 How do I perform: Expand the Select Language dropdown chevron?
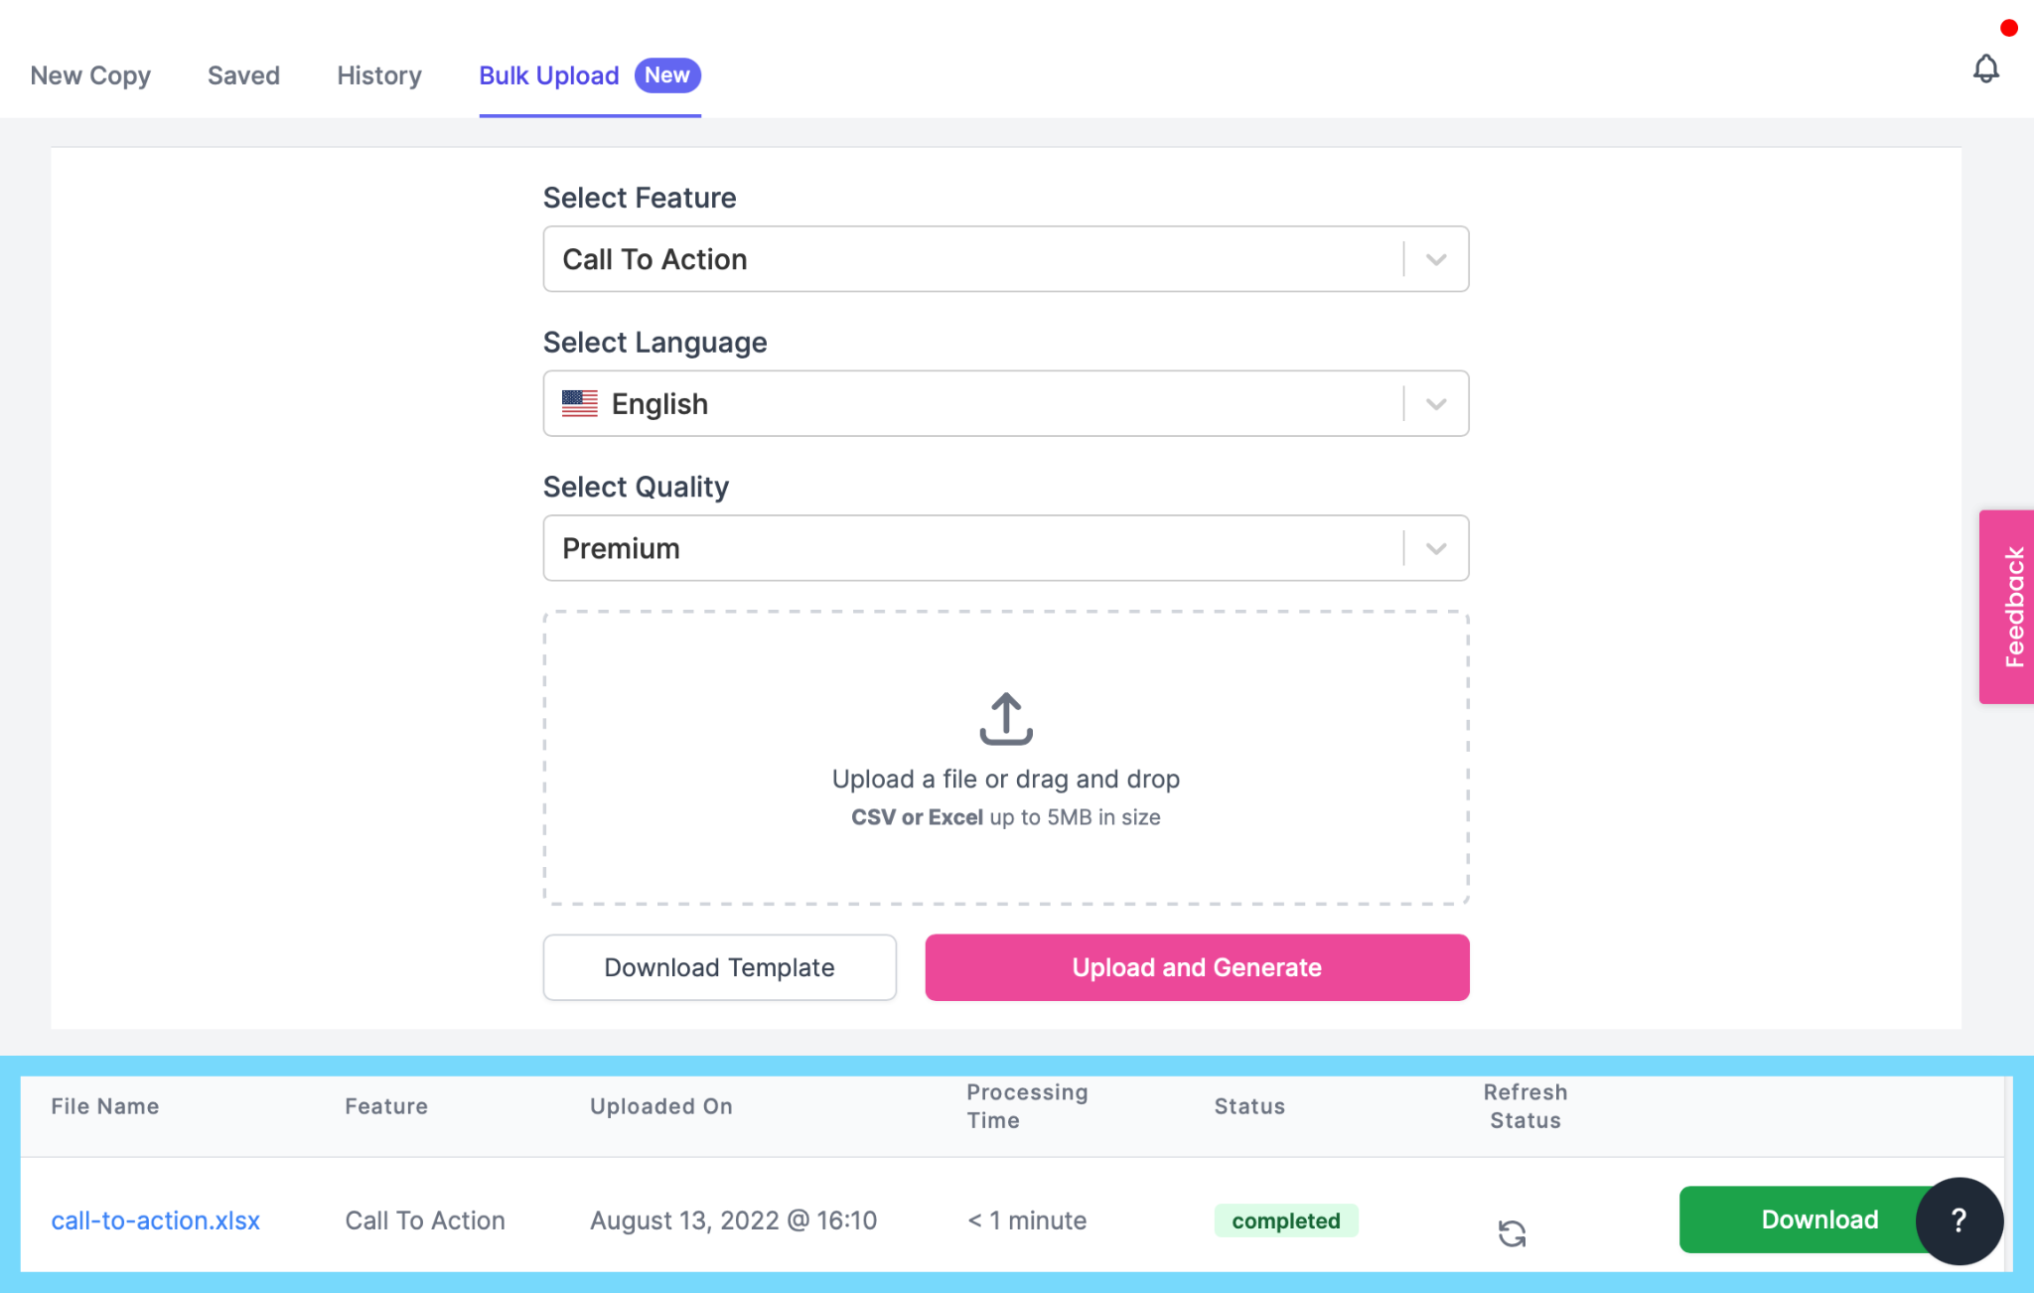(1436, 404)
